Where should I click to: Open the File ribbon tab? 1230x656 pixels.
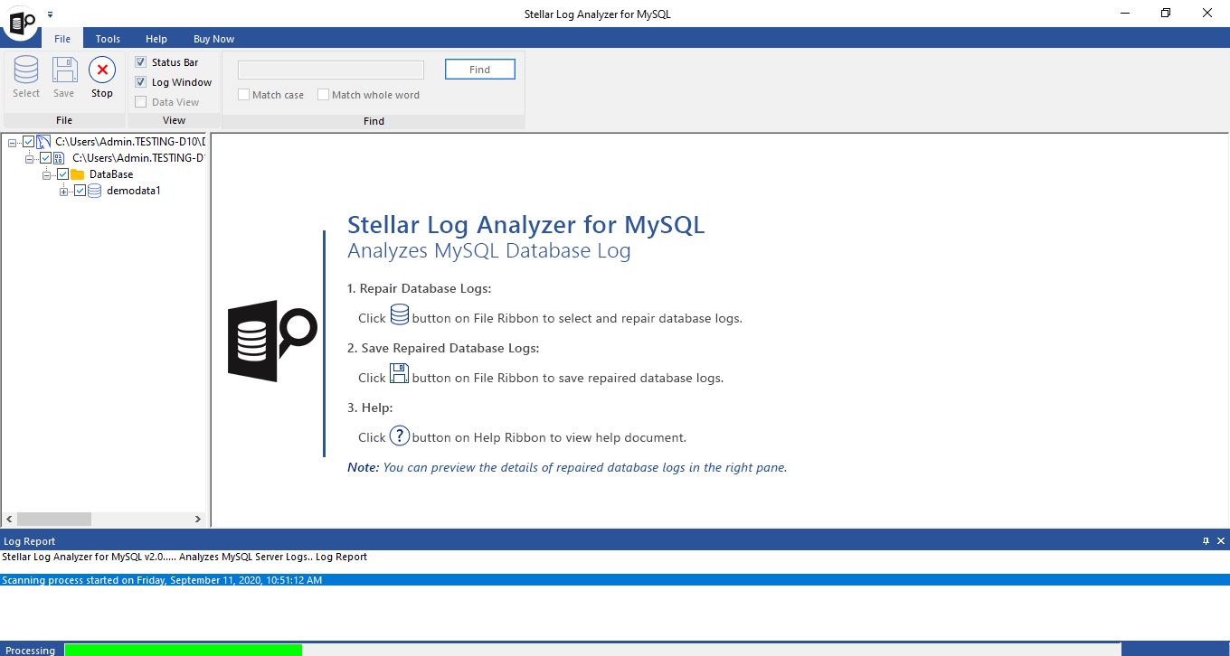pos(62,39)
